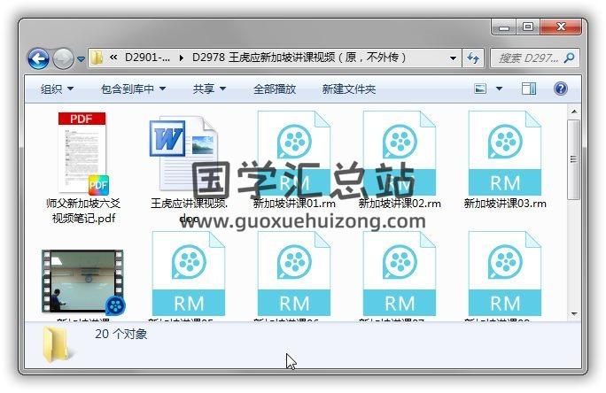Click the 20 个对象 status text
Screen dimensions: 606x393
121,334
